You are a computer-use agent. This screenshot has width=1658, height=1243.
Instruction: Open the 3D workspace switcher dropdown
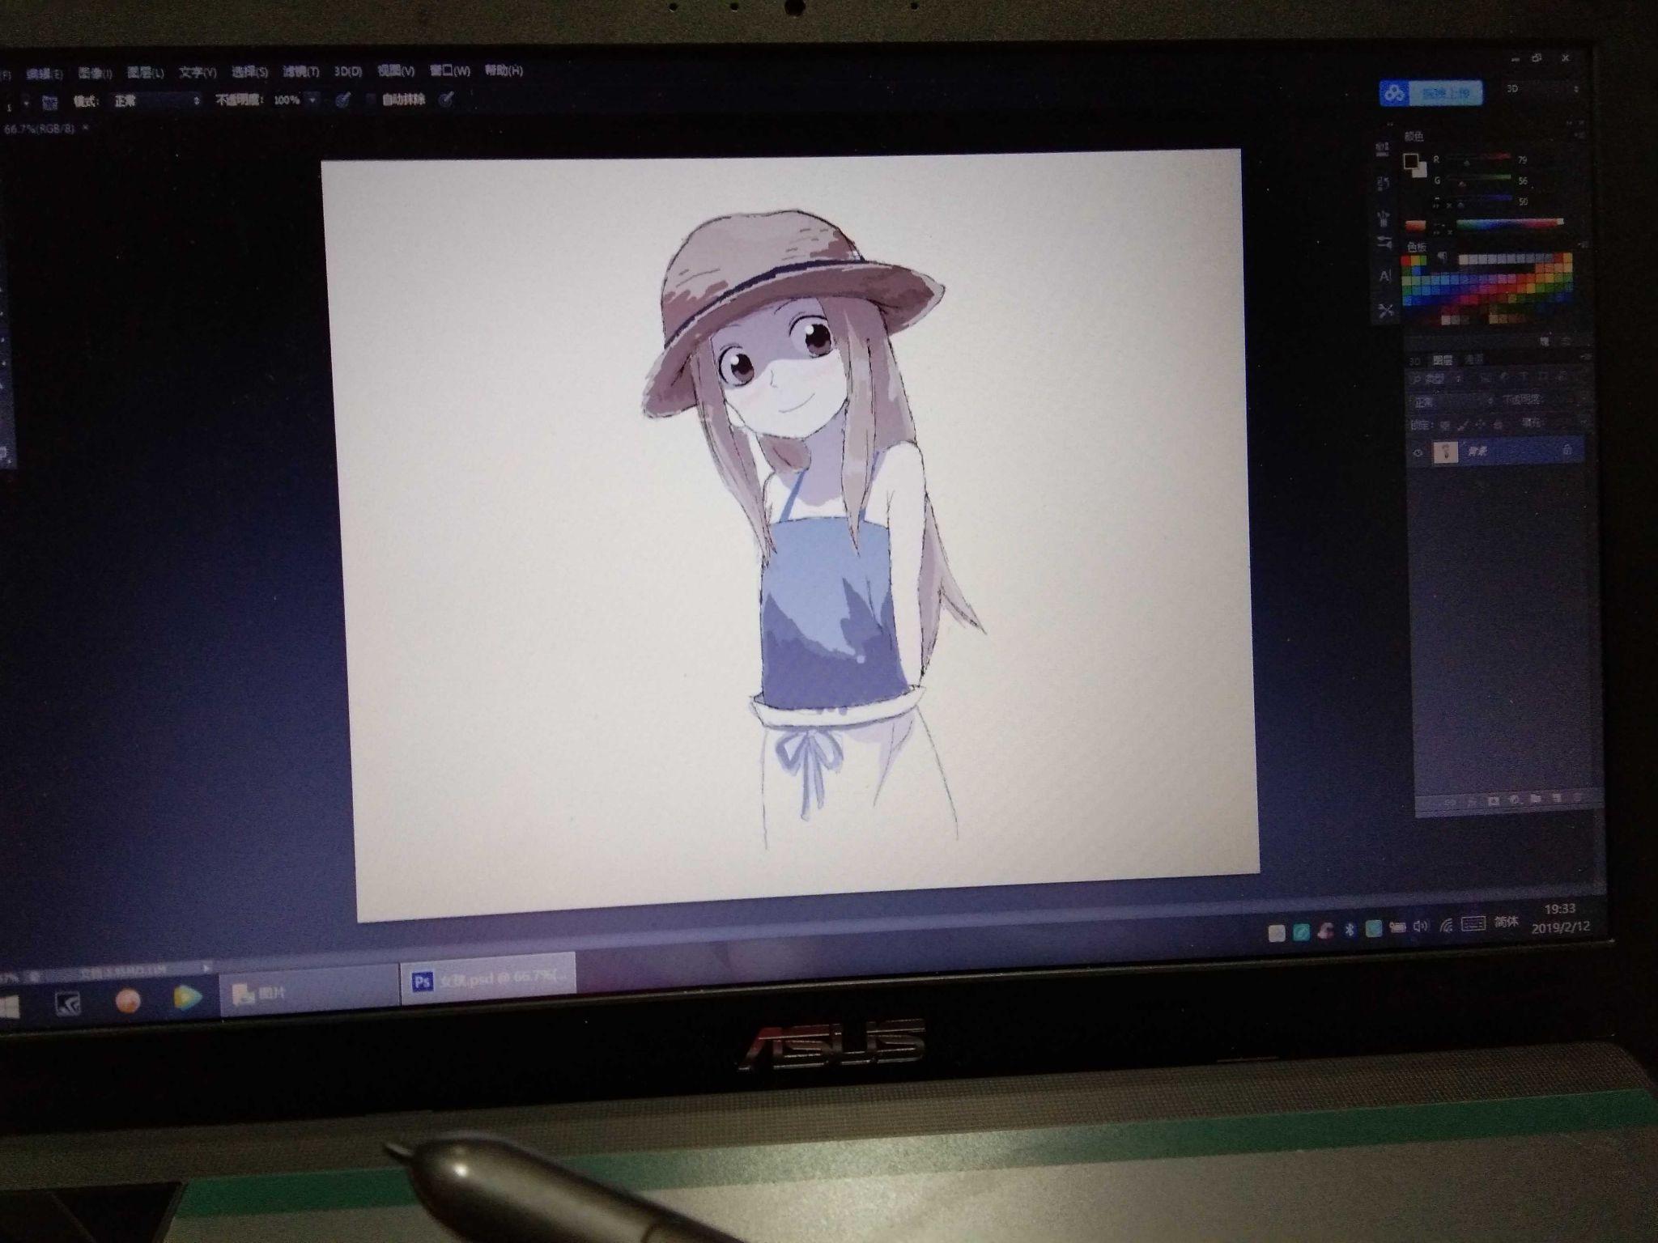click(x=1541, y=89)
